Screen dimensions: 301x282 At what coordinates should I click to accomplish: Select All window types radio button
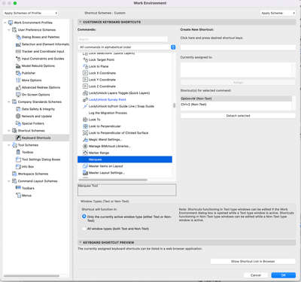84,229
